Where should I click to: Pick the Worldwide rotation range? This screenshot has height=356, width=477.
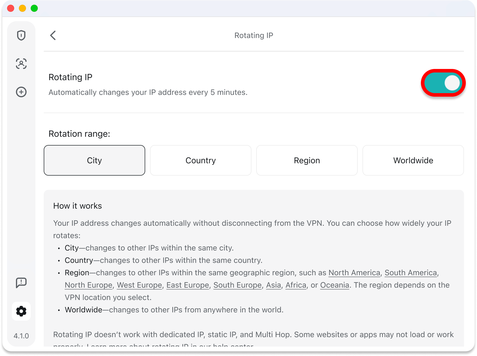pyautogui.click(x=413, y=160)
